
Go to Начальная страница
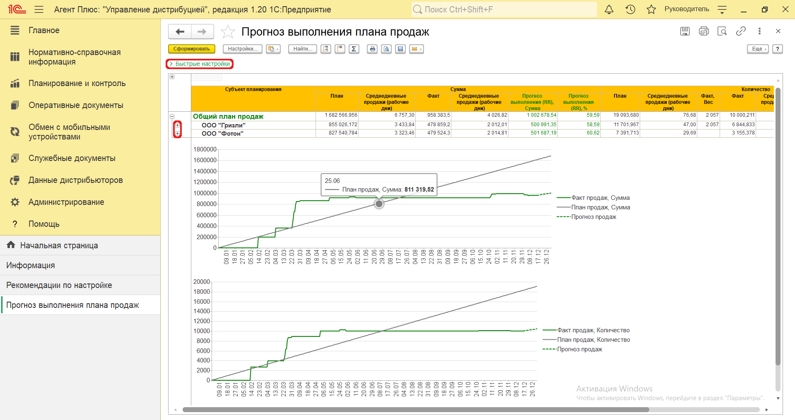tap(80, 245)
